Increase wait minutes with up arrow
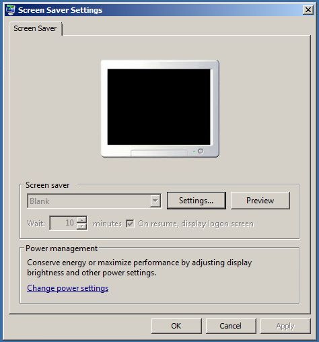Viewport: 319px width, 342px height. [82, 220]
